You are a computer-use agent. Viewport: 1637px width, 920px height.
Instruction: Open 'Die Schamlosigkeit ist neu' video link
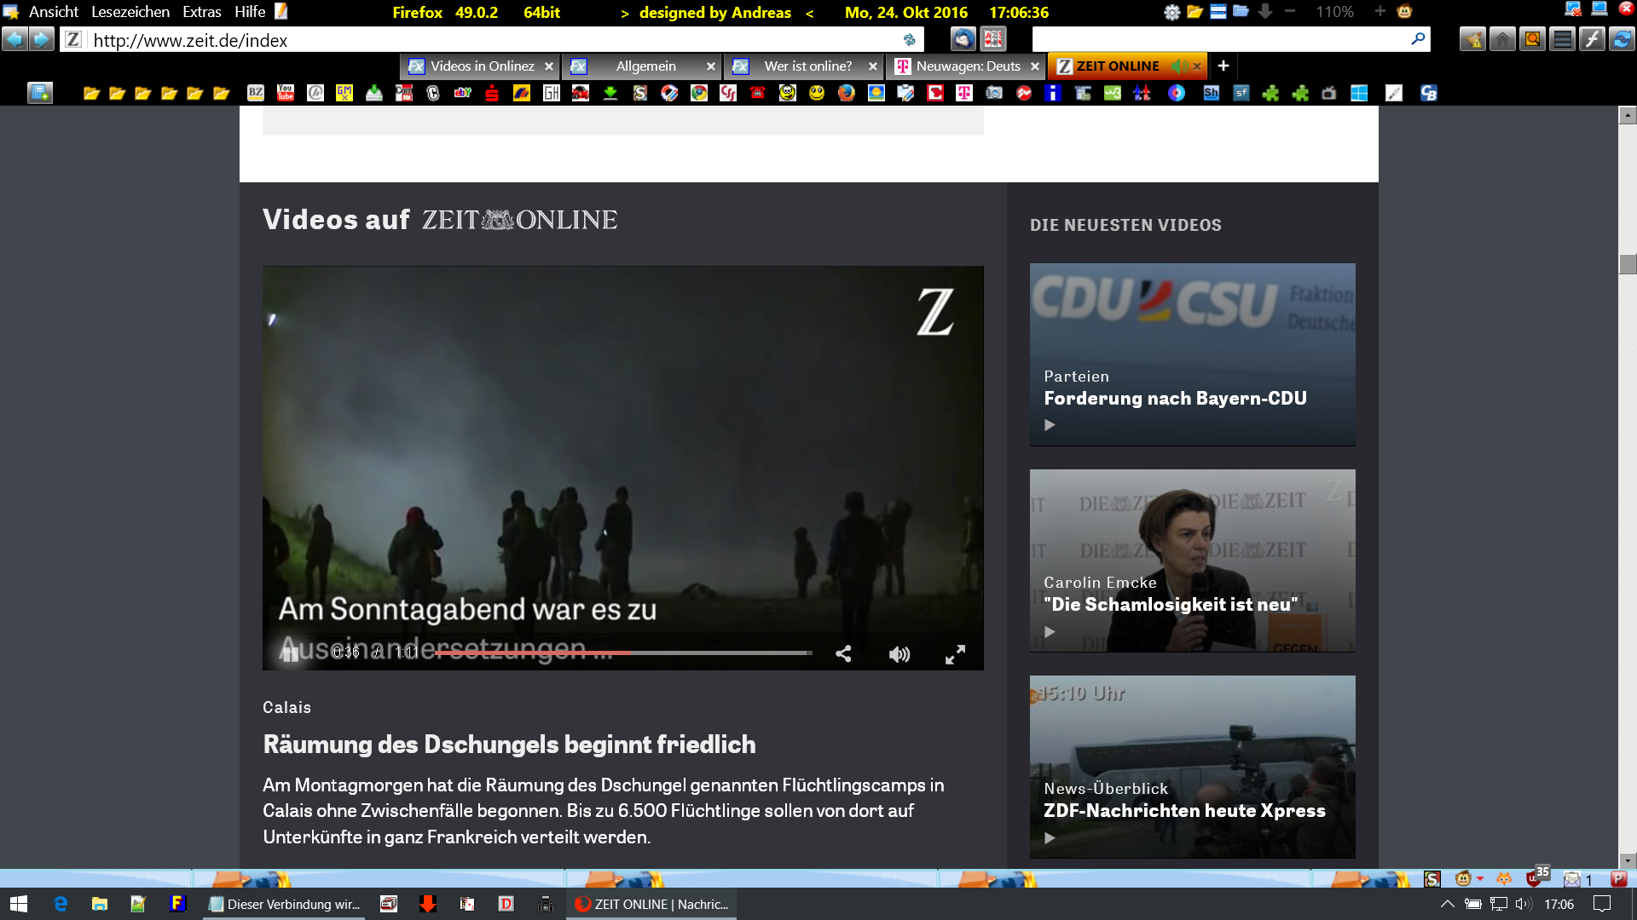[1171, 605]
